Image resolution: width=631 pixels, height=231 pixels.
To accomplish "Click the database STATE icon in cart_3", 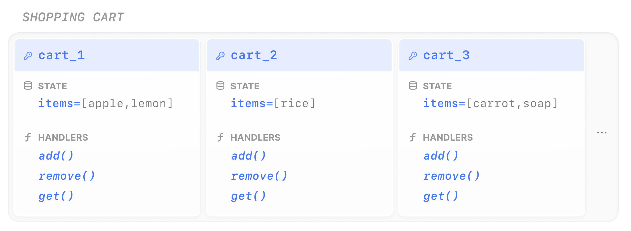I will pos(413,86).
